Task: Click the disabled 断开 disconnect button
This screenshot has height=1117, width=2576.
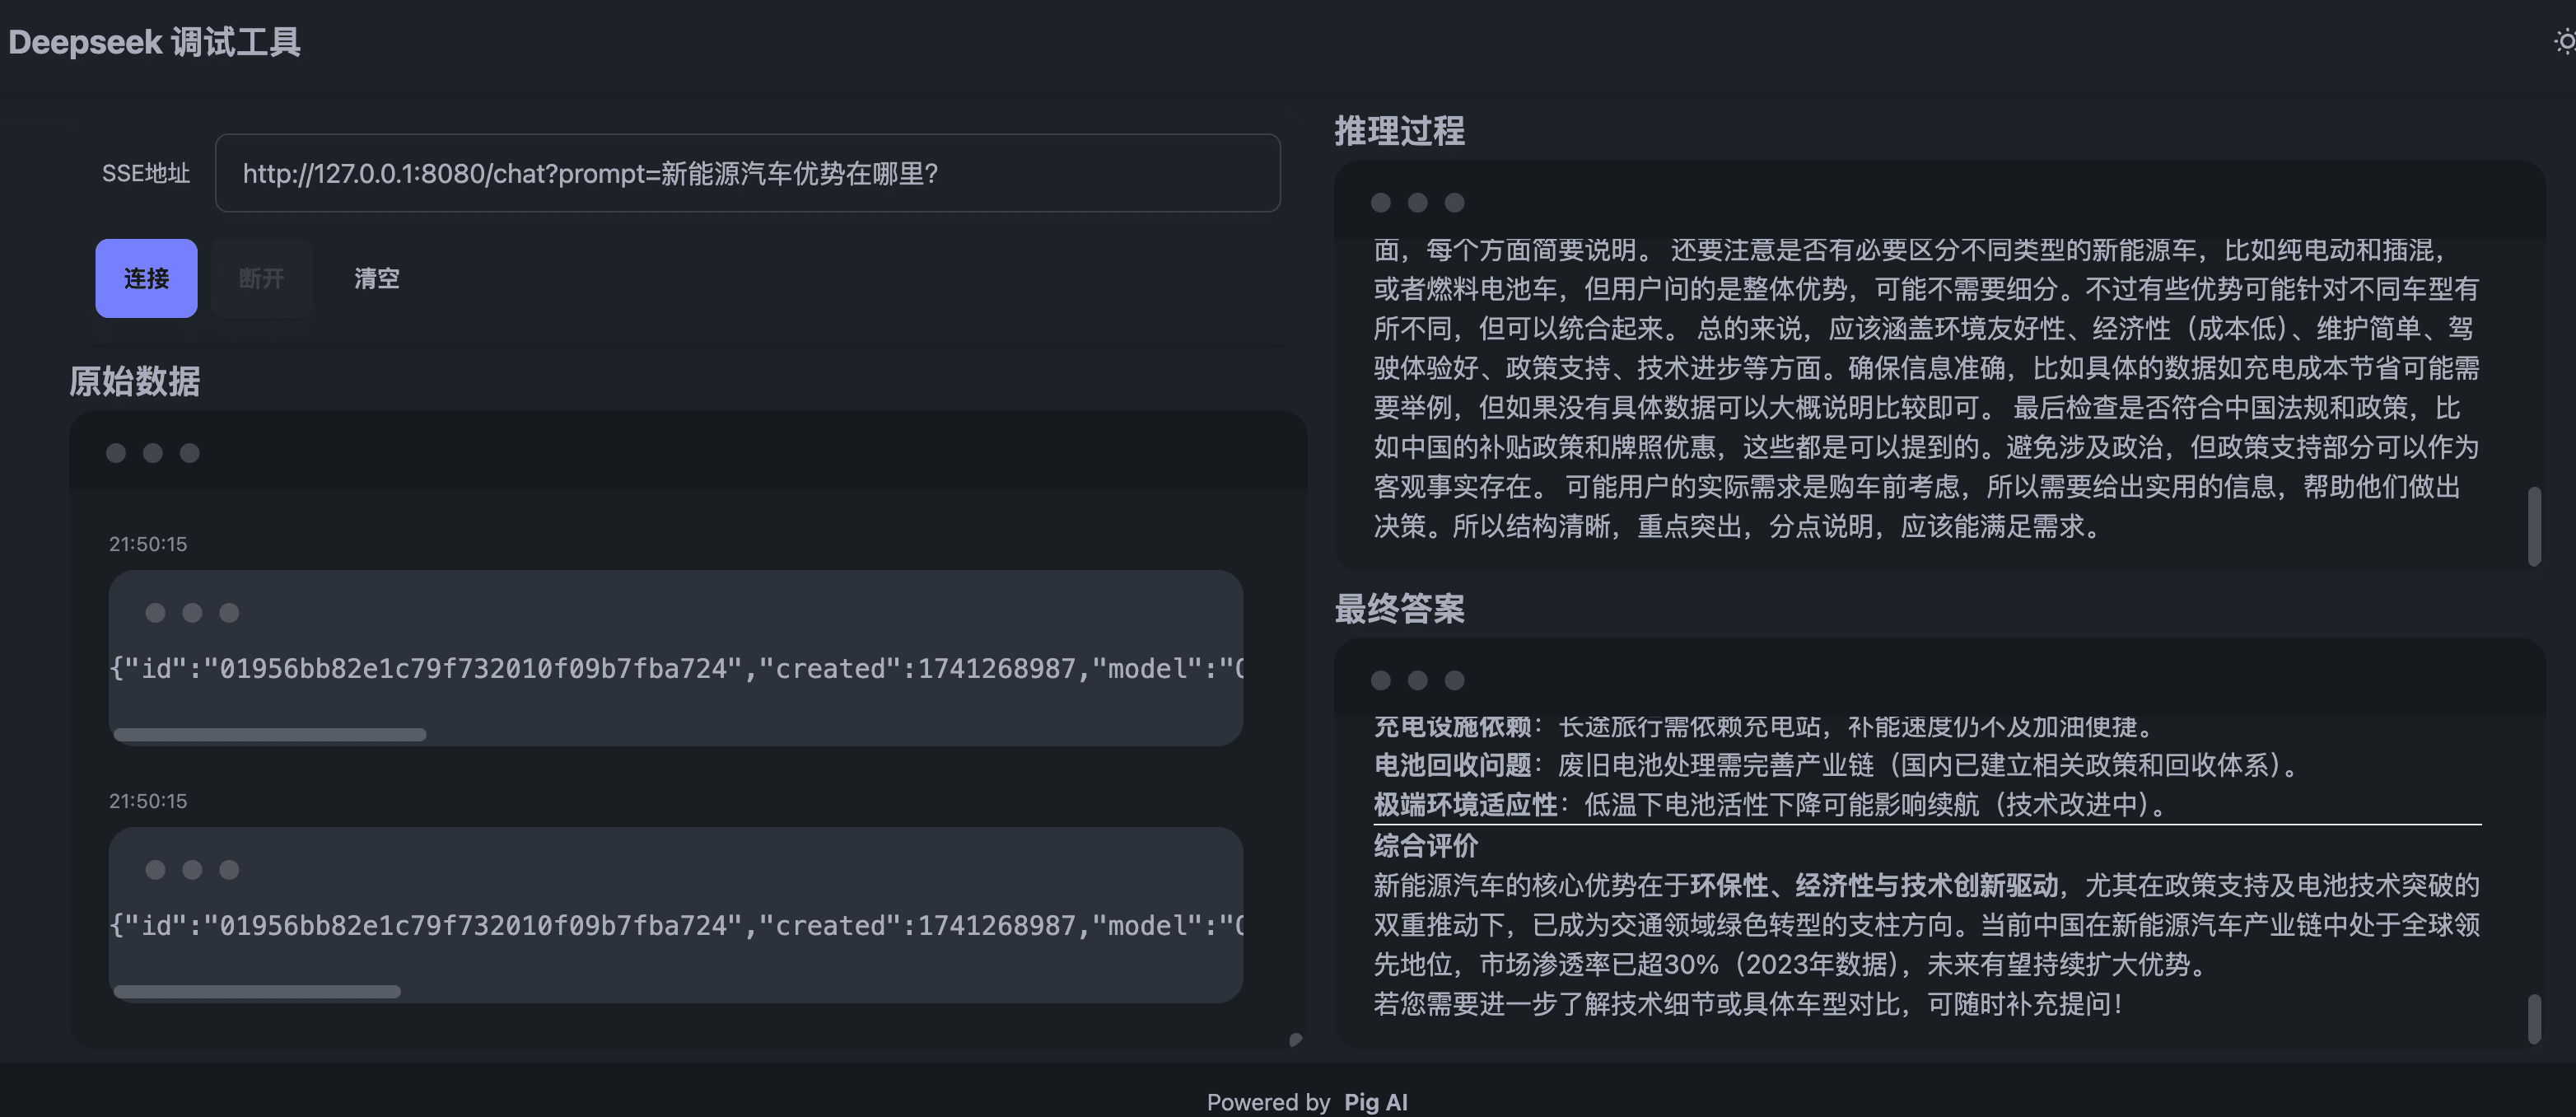Action: tap(261, 278)
